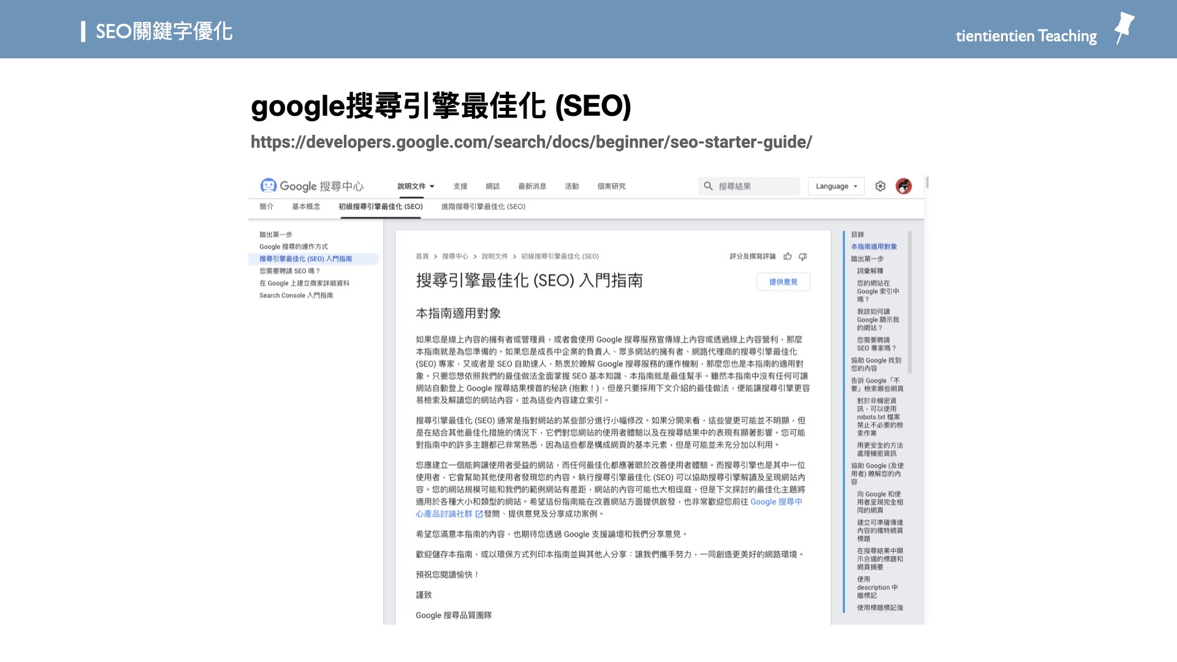Open the 網誌 menu item

coord(492,186)
